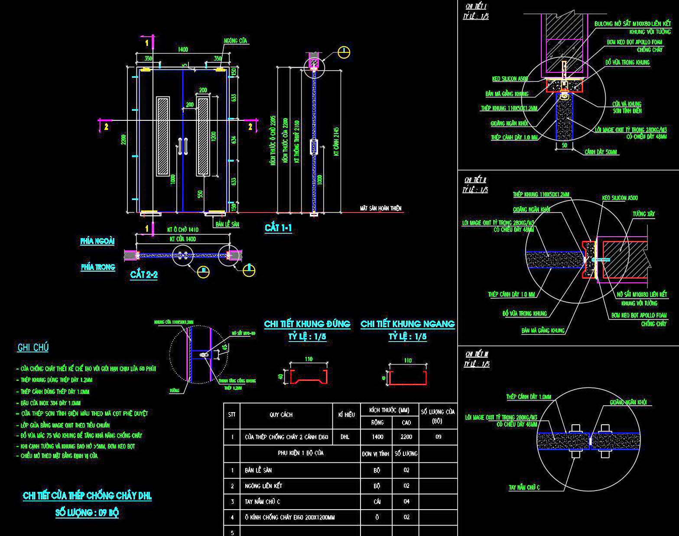Click the red horizontal frame profile shape
This screenshot has height=536, width=679.
click(x=408, y=378)
